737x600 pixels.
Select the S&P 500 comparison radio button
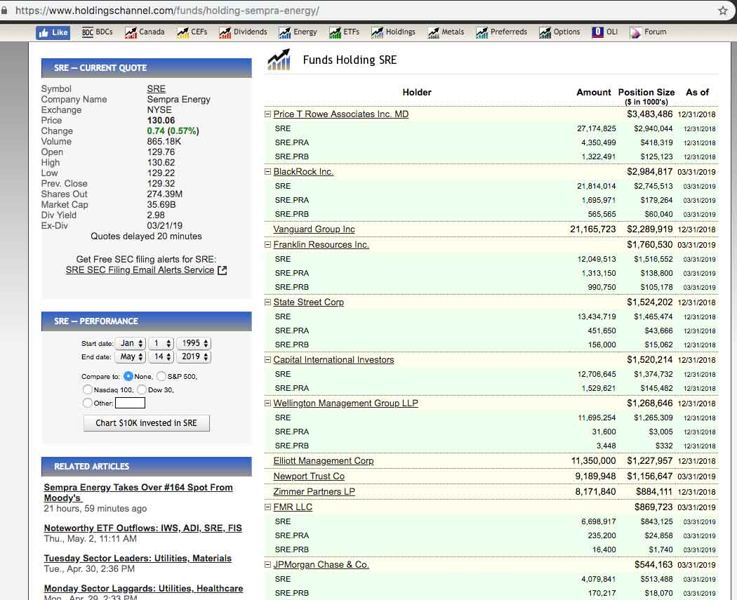(161, 376)
